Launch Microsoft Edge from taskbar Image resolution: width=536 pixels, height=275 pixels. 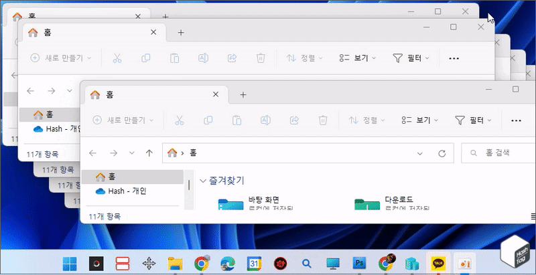coord(228,264)
